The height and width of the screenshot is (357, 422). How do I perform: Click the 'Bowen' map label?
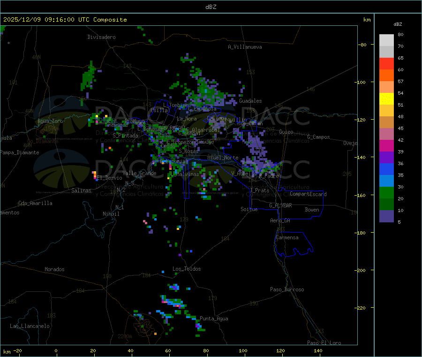pos(312,210)
